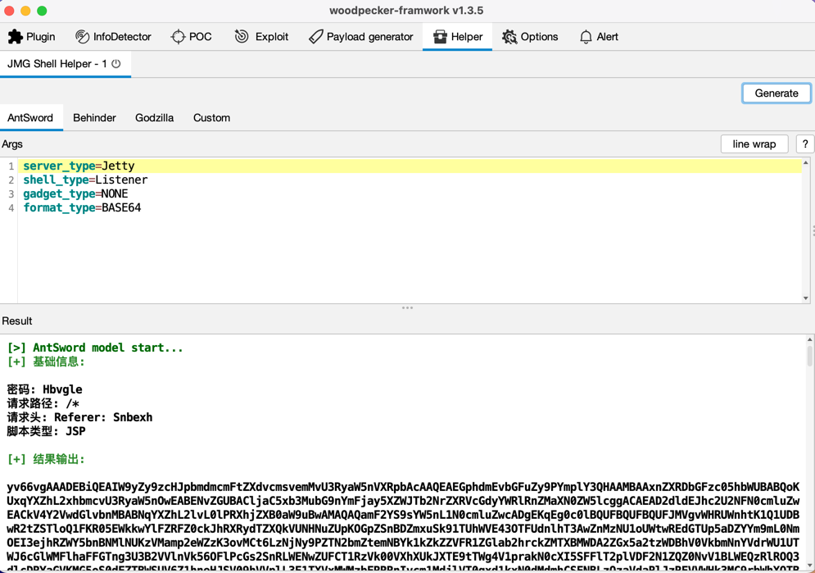Click Args editor scrollbar down arrow

coord(806,298)
